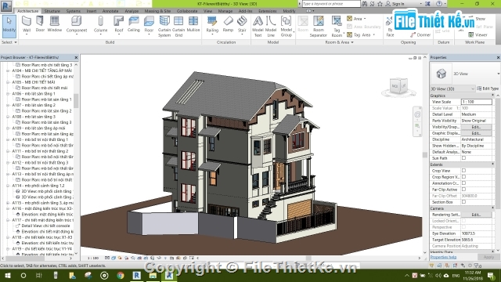Screen dimensions: 501x282
Task: Enable the Section Box checkbox
Action: (463, 202)
